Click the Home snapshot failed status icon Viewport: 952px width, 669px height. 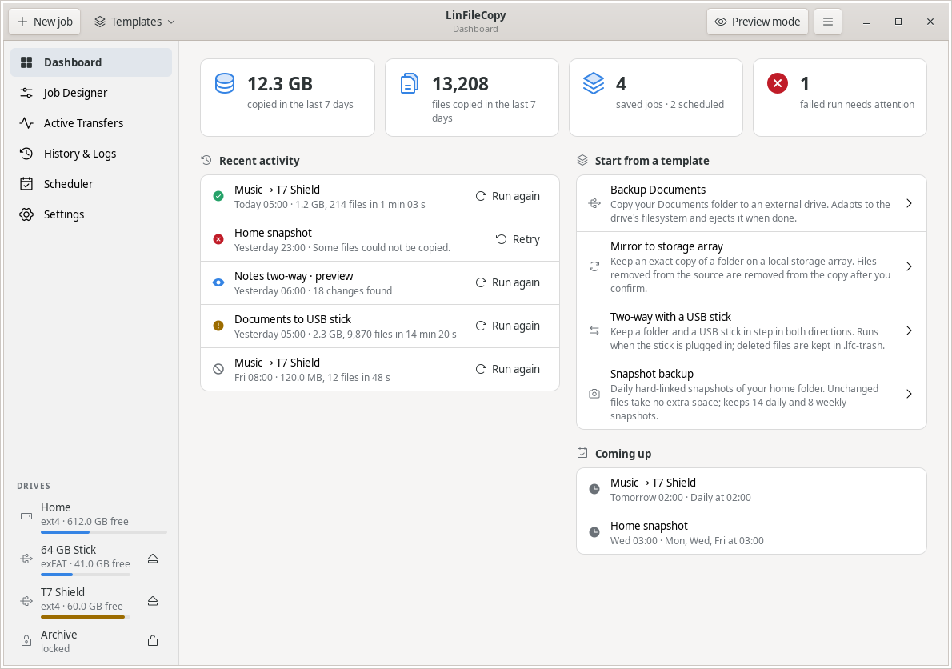pyautogui.click(x=218, y=240)
